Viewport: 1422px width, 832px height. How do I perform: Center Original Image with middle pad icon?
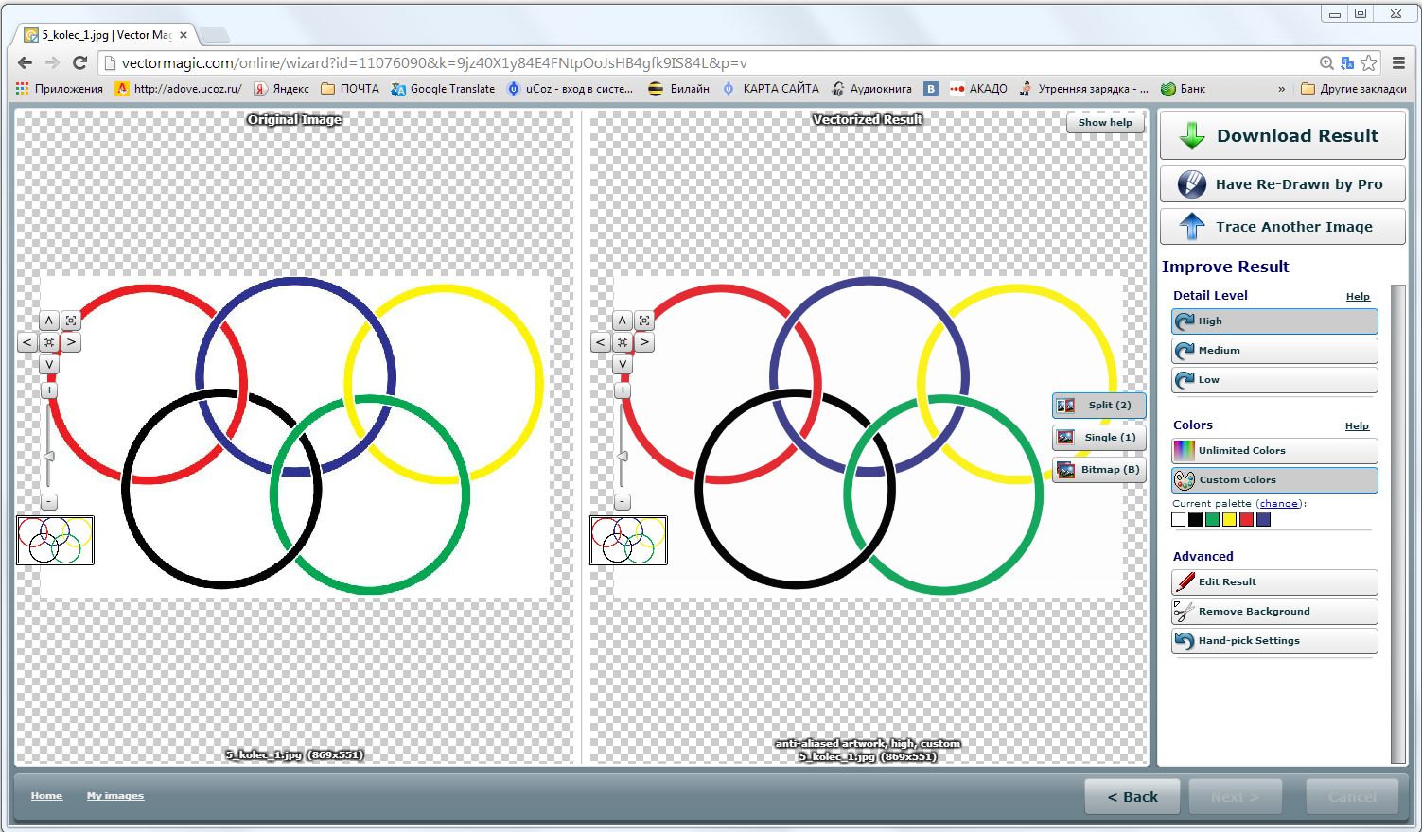[x=49, y=342]
